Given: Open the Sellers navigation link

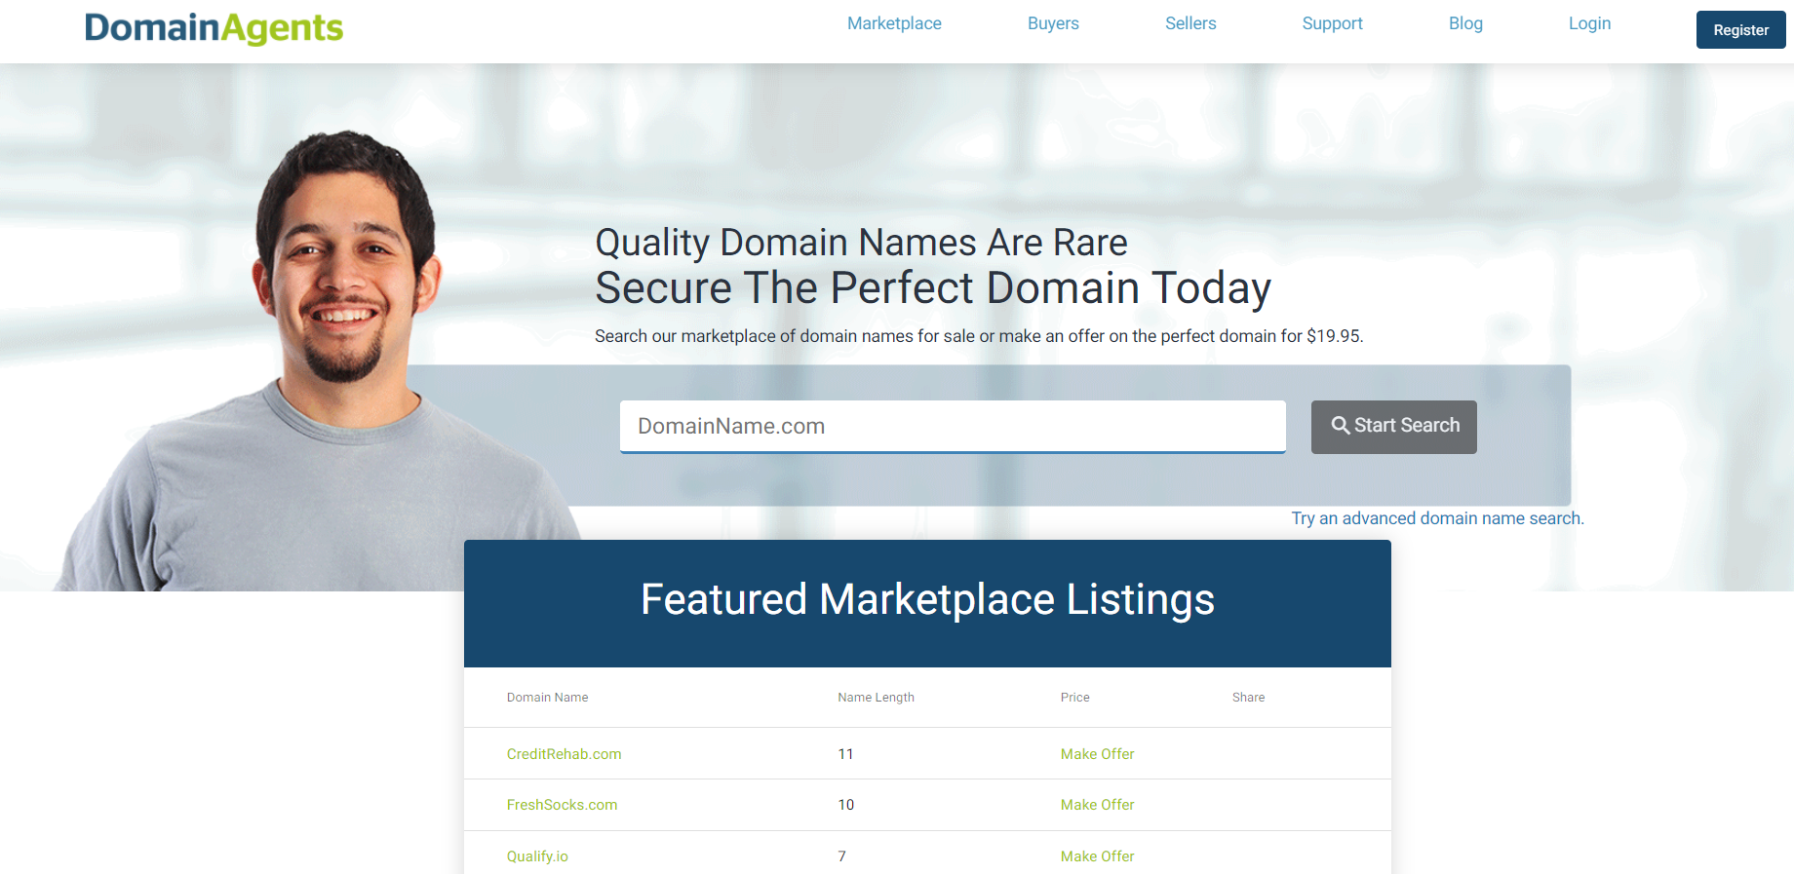Looking at the screenshot, I should 1190,23.
